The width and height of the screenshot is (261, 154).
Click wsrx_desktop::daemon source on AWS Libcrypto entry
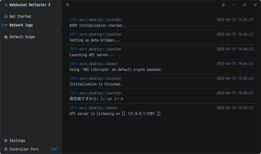pyautogui.click(x=99, y=64)
